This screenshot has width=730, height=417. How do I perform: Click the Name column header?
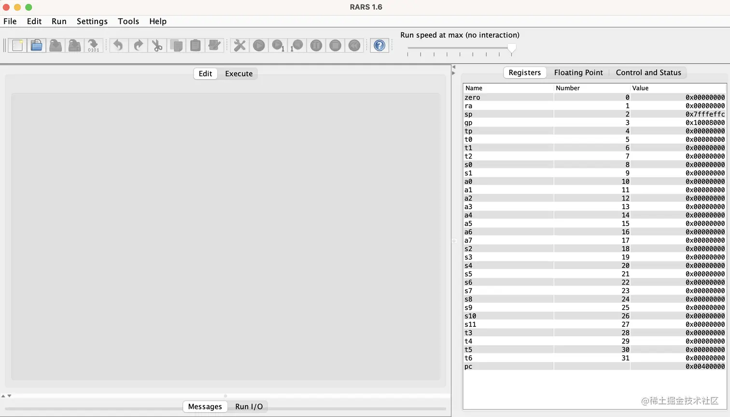click(508, 88)
